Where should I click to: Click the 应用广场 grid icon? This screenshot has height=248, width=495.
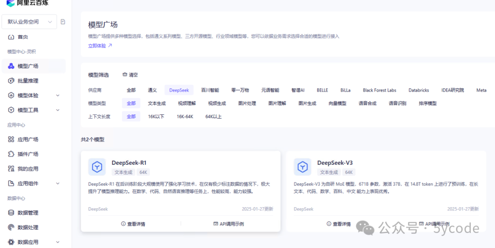pyautogui.click(x=11, y=139)
